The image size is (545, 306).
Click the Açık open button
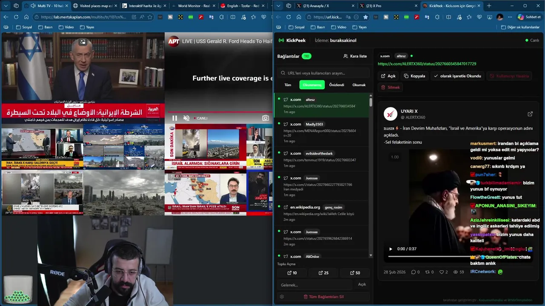pos(388,76)
